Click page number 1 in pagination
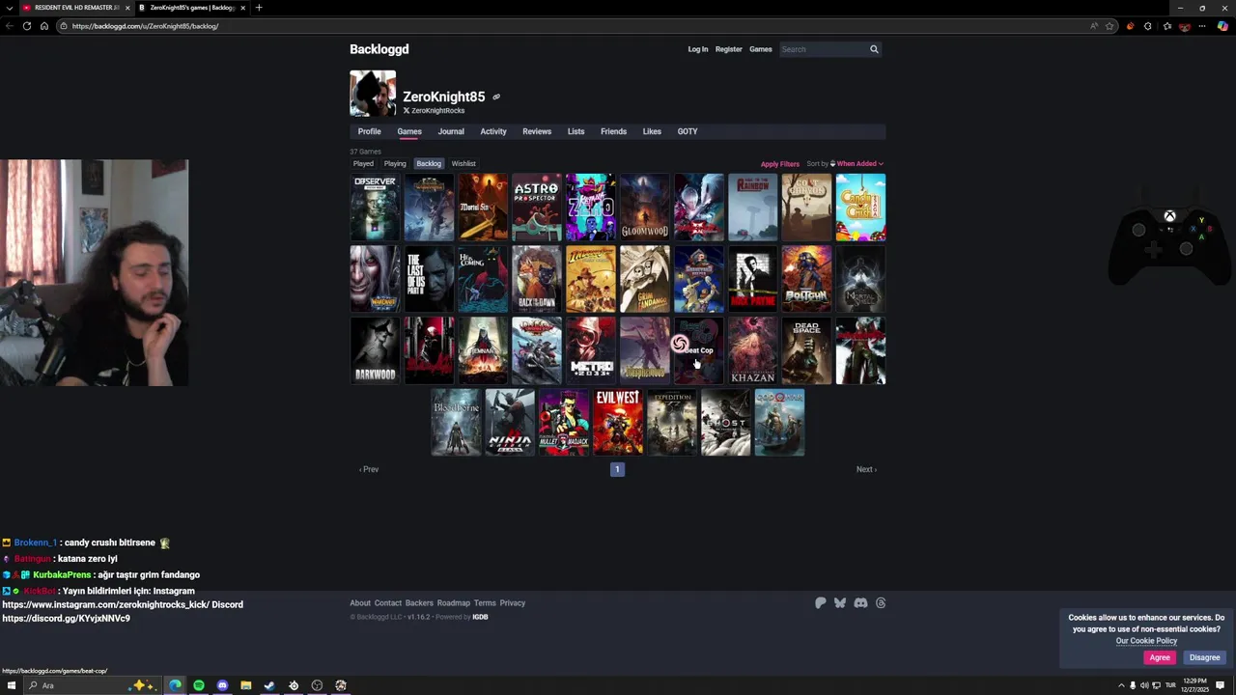1236x695 pixels. [617, 469]
